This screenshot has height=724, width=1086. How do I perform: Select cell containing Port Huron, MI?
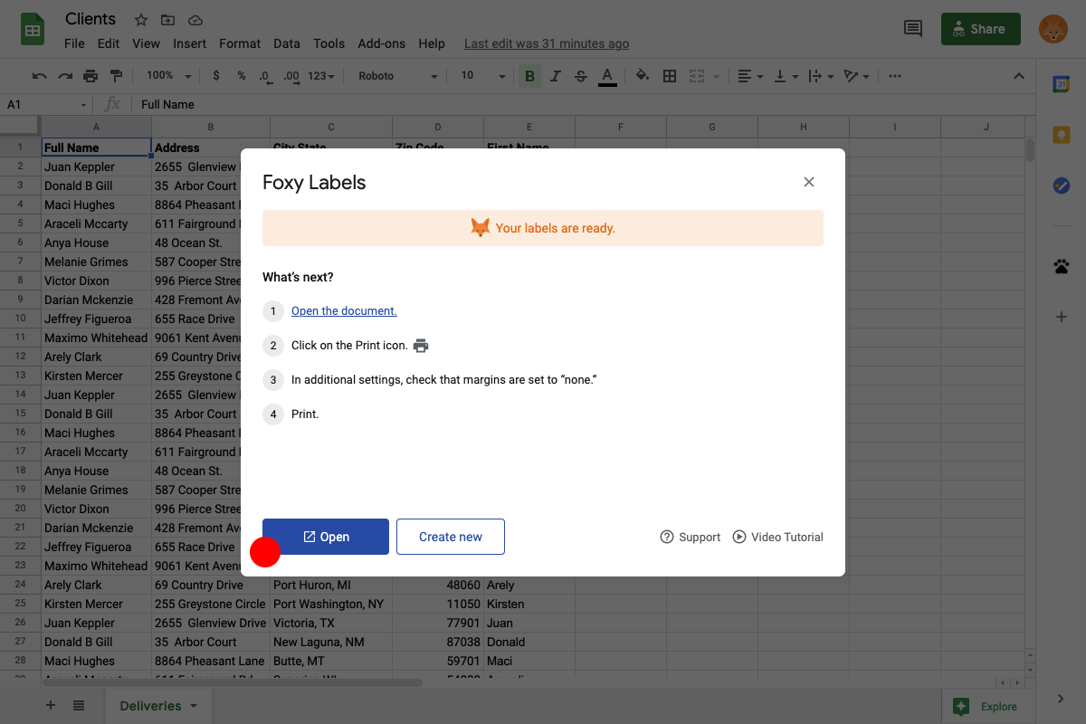tap(331, 585)
